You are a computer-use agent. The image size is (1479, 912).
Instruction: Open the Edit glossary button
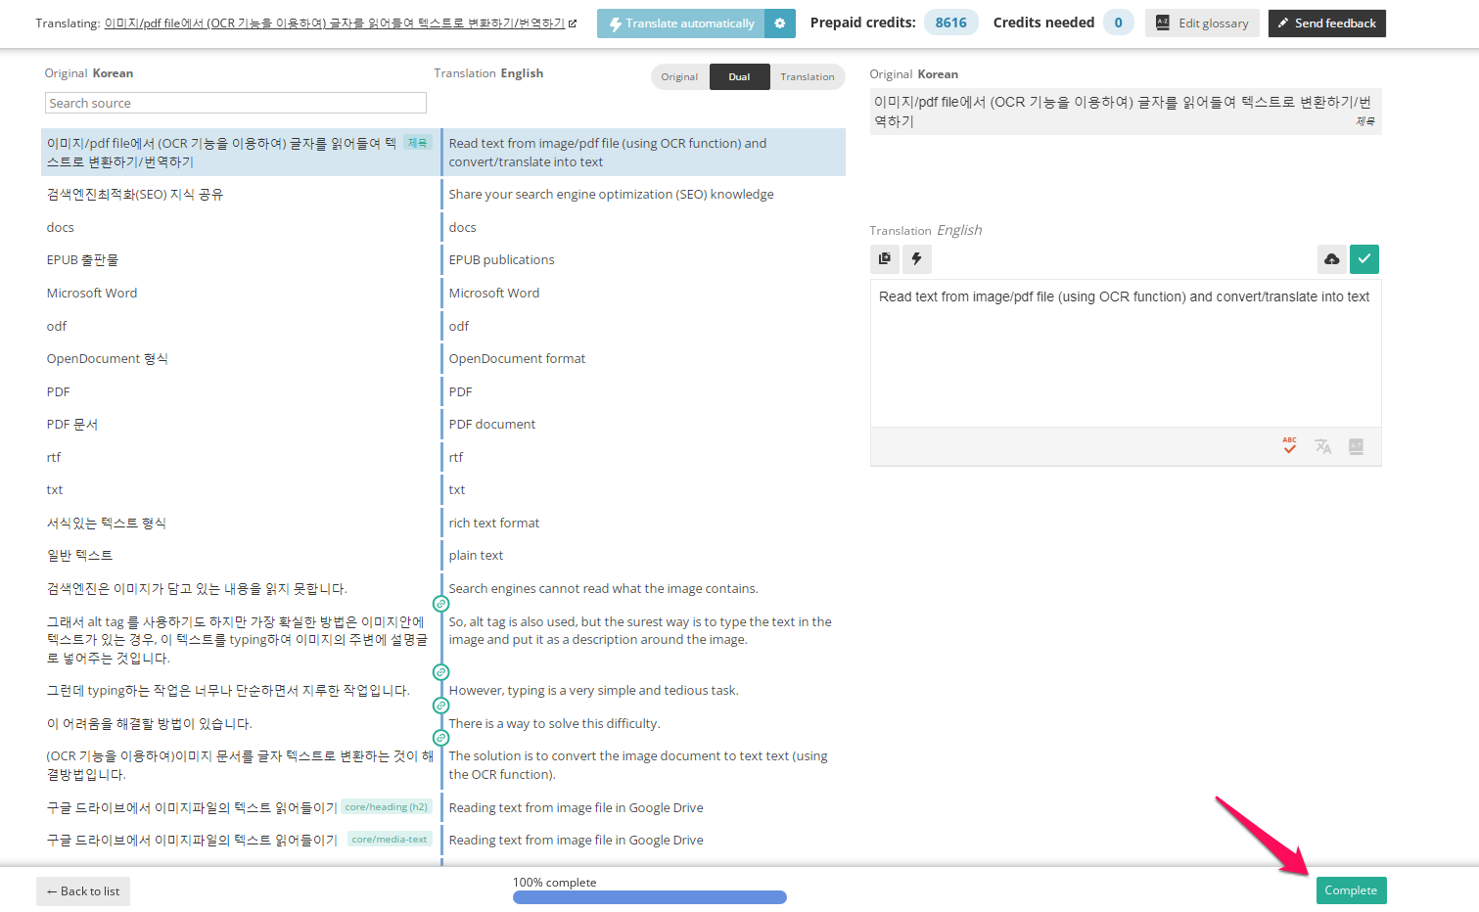[x=1203, y=23]
